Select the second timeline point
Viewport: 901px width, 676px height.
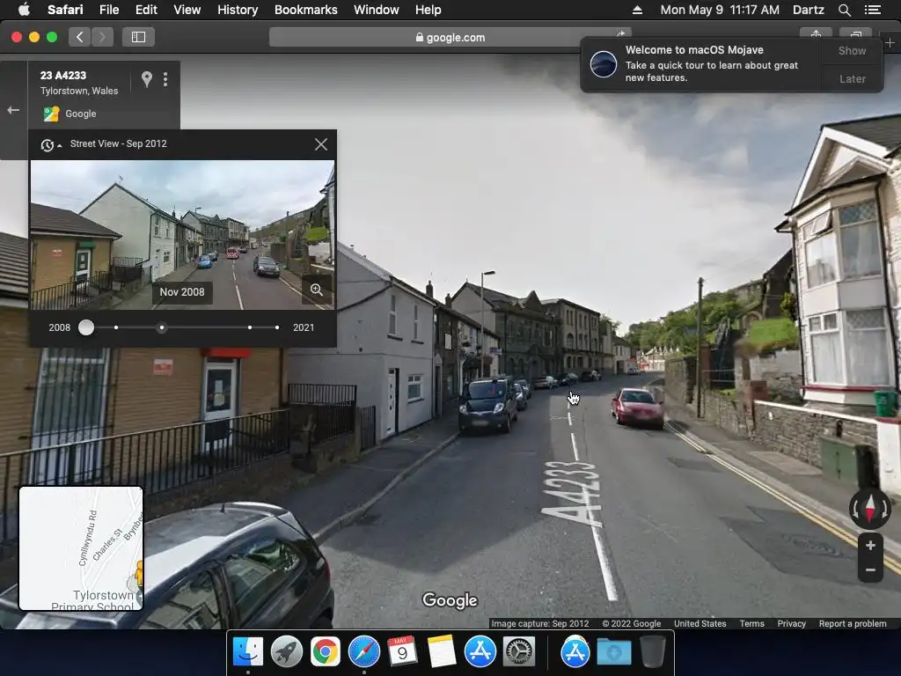tap(116, 327)
